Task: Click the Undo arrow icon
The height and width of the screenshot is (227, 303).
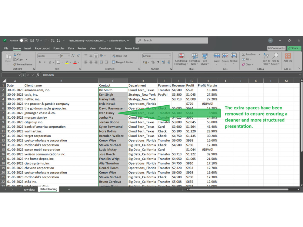Action: [38, 41]
